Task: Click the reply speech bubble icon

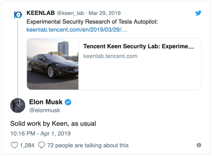Action: click(x=41, y=145)
